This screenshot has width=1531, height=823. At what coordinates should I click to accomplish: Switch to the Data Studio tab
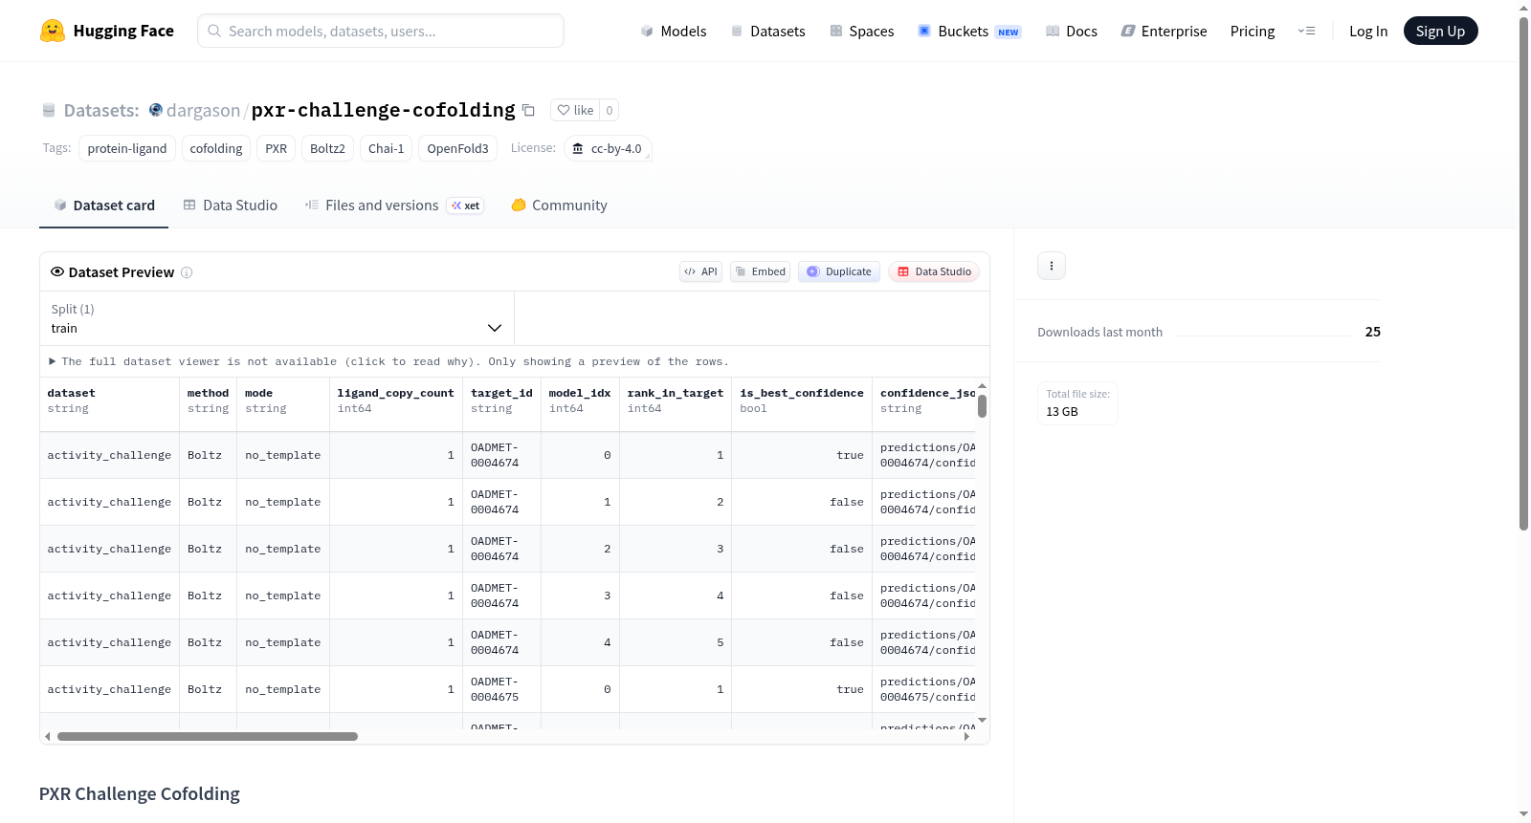tap(231, 206)
